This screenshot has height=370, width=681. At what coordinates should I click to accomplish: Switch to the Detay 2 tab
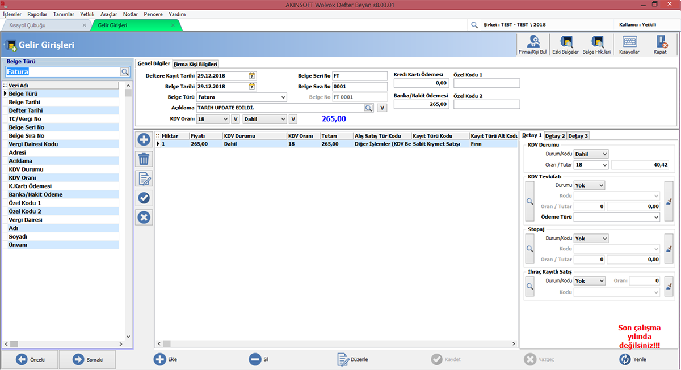point(554,136)
